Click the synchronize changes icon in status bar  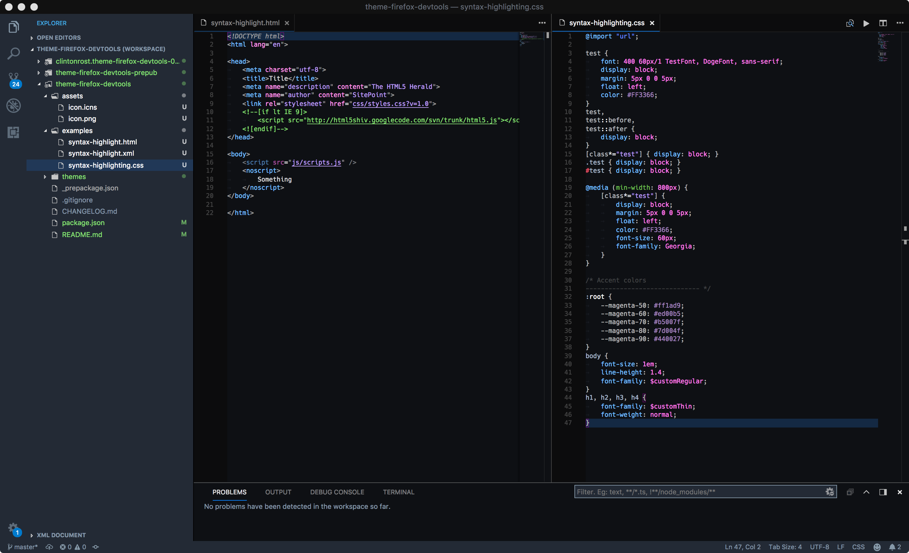[49, 547]
